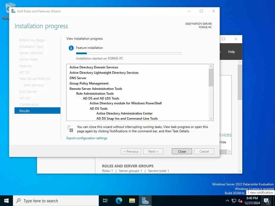Click the feature installation progress bar
The image size is (275, 206).
point(129,53)
